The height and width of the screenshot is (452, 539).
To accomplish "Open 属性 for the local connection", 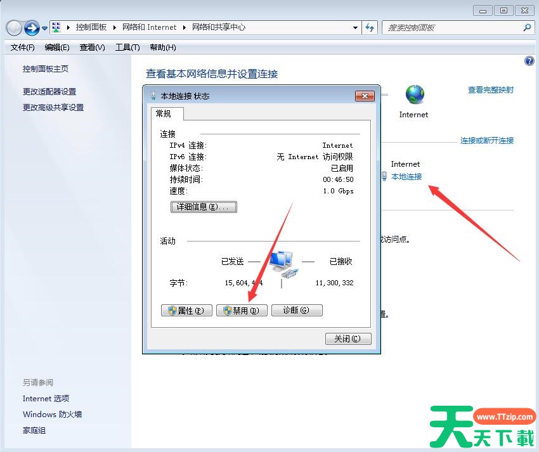I will pos(187,311).
